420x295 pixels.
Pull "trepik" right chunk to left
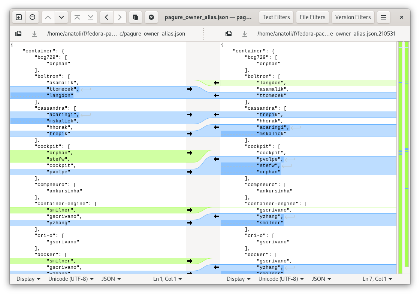click(217, 115)
